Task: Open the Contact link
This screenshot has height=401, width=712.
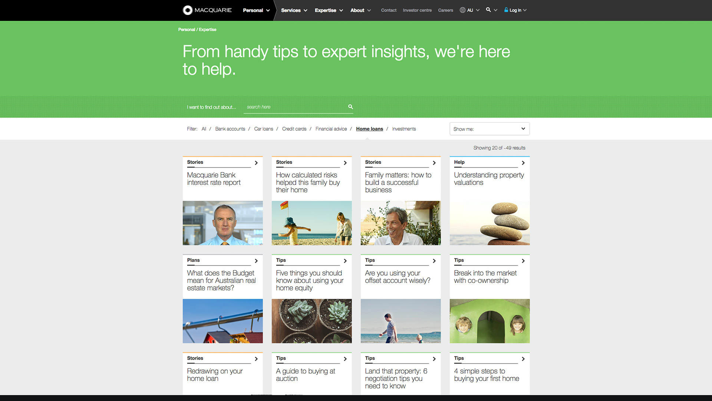Action: (x=389, y=10)
